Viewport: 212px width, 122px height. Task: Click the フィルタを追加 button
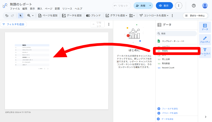tap(13, 24)
